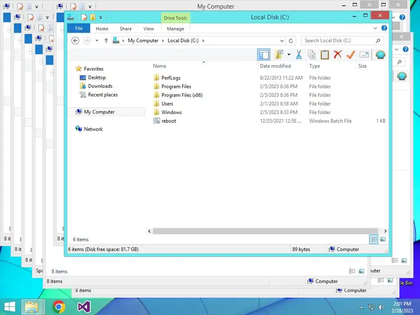Click the Search Local Disk (C:) field

[342, 41]
